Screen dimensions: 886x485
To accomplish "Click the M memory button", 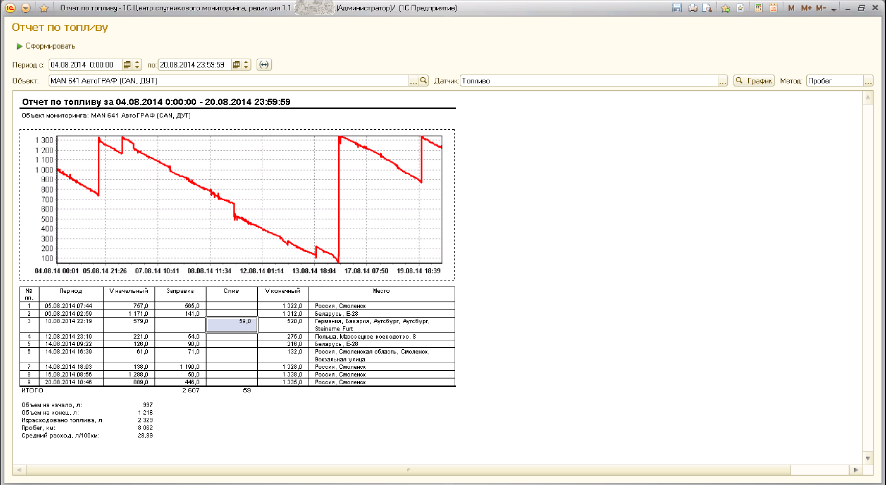I will pyautogui.click(x=791, y=8).
